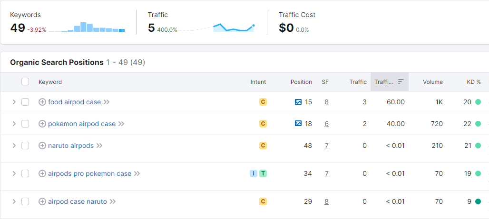Click the plus icon beside pokemon airpod case
The width and height of the screenshot is (489, 219).
(42, 124)
